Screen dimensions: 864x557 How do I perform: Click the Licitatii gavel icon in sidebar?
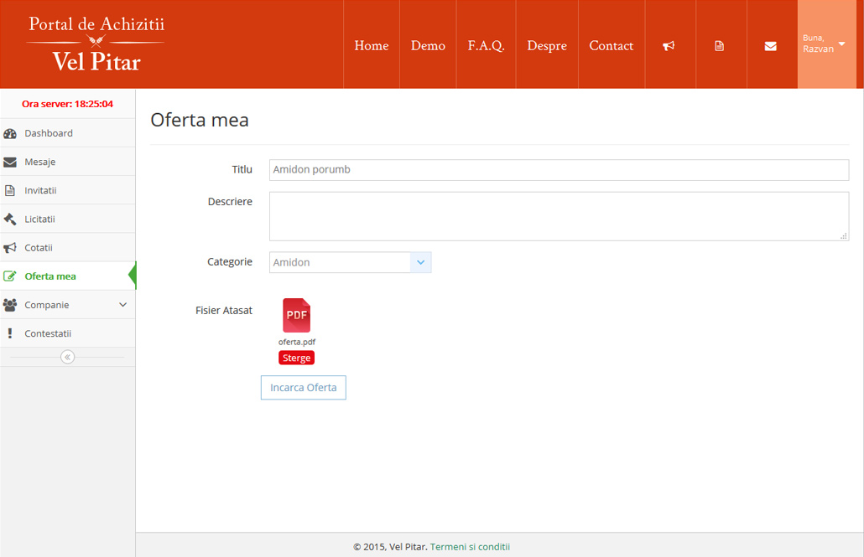[10, 219]
